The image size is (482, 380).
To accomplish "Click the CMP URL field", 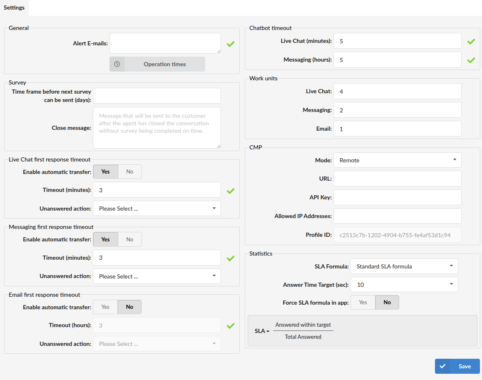I will [397, 179].
